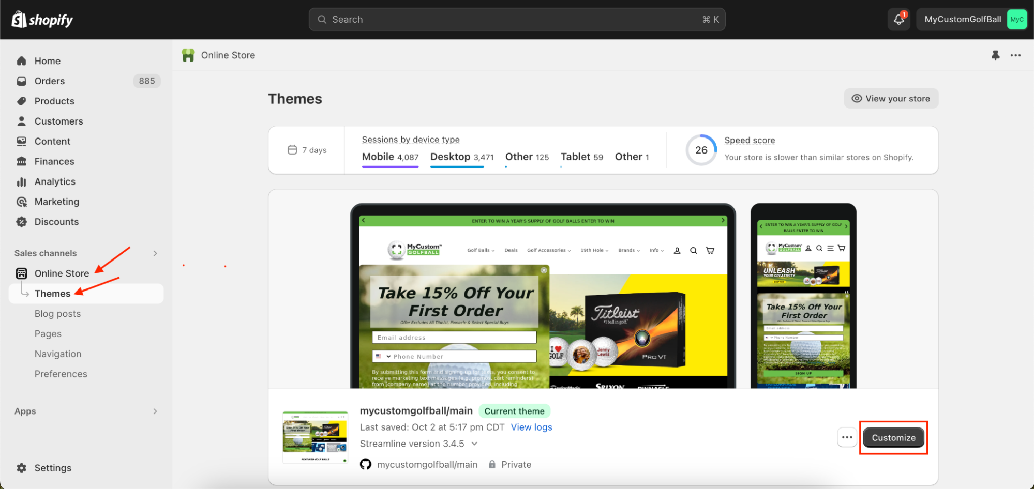Change the 7 days date range

307,150
